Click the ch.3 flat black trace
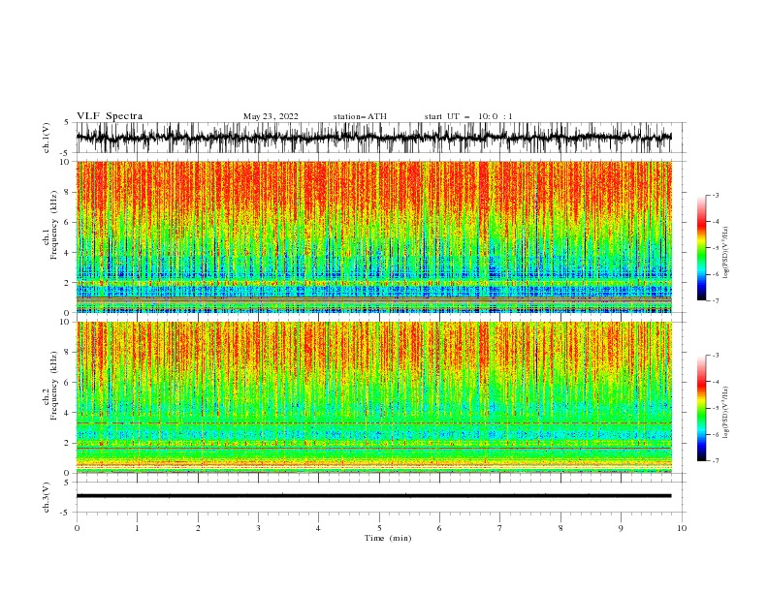The height and width of the screenshot is (593, 768). (373, 496)
